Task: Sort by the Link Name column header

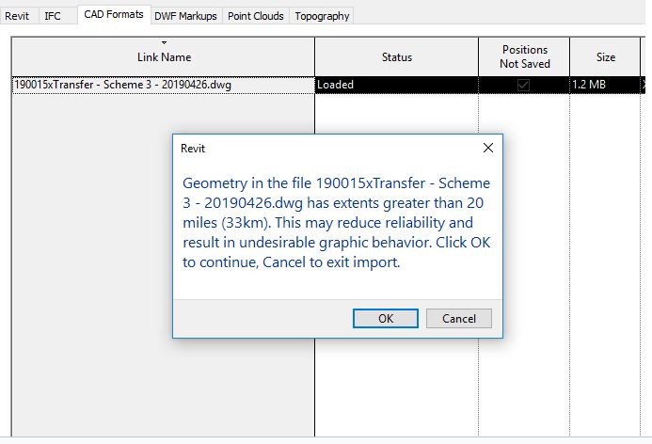Action: click(164, 57)
